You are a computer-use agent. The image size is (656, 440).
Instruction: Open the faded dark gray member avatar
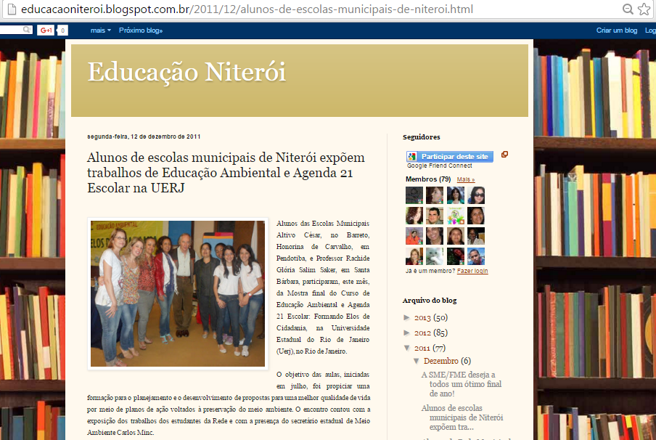(x=414, y=195)
